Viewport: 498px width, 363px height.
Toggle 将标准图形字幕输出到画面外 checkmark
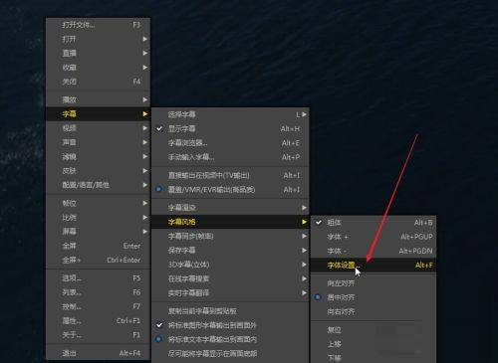[230, 325]
